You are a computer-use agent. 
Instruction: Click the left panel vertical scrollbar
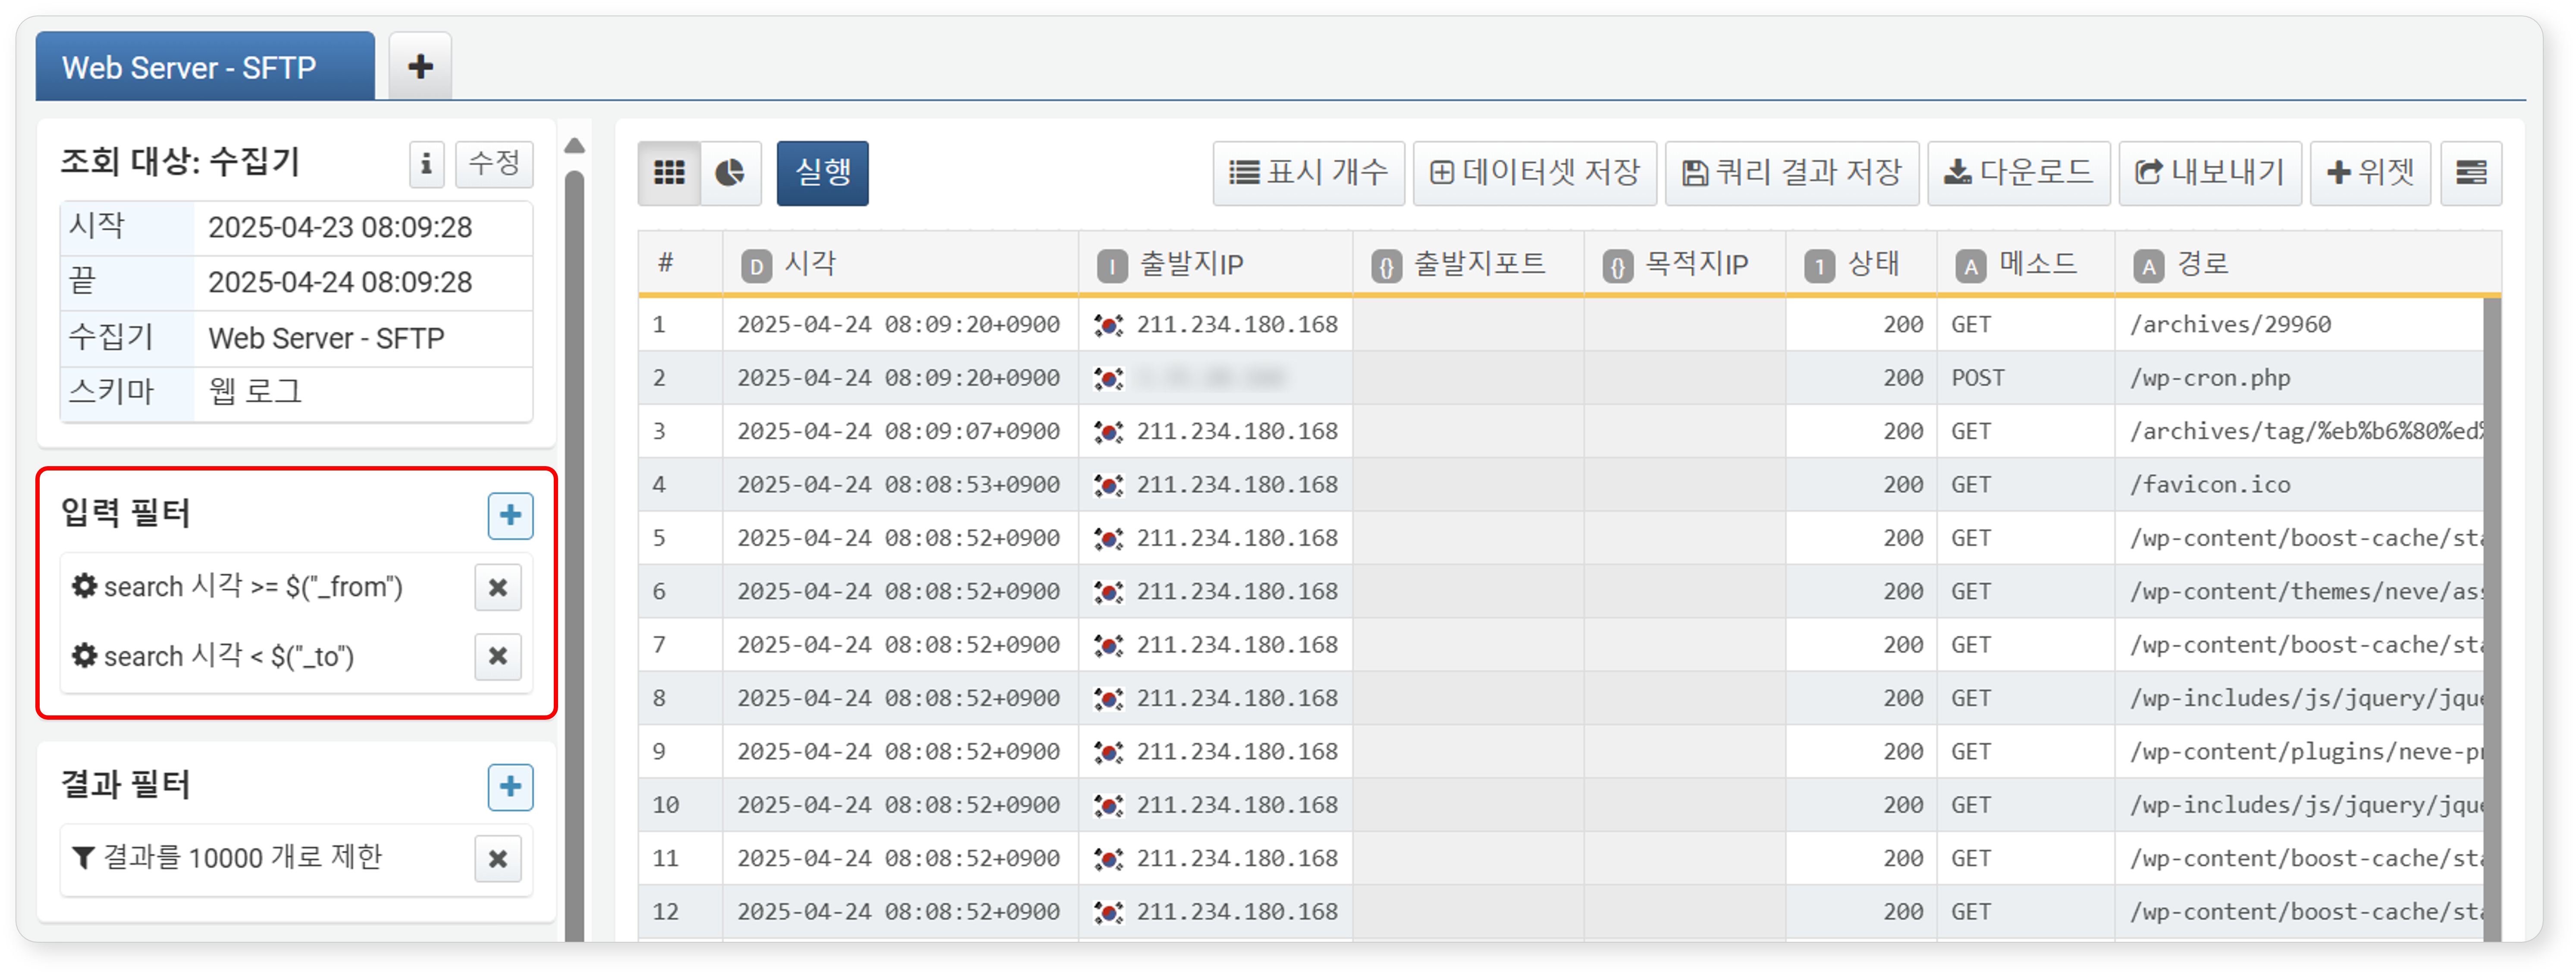tap(574, 555)
